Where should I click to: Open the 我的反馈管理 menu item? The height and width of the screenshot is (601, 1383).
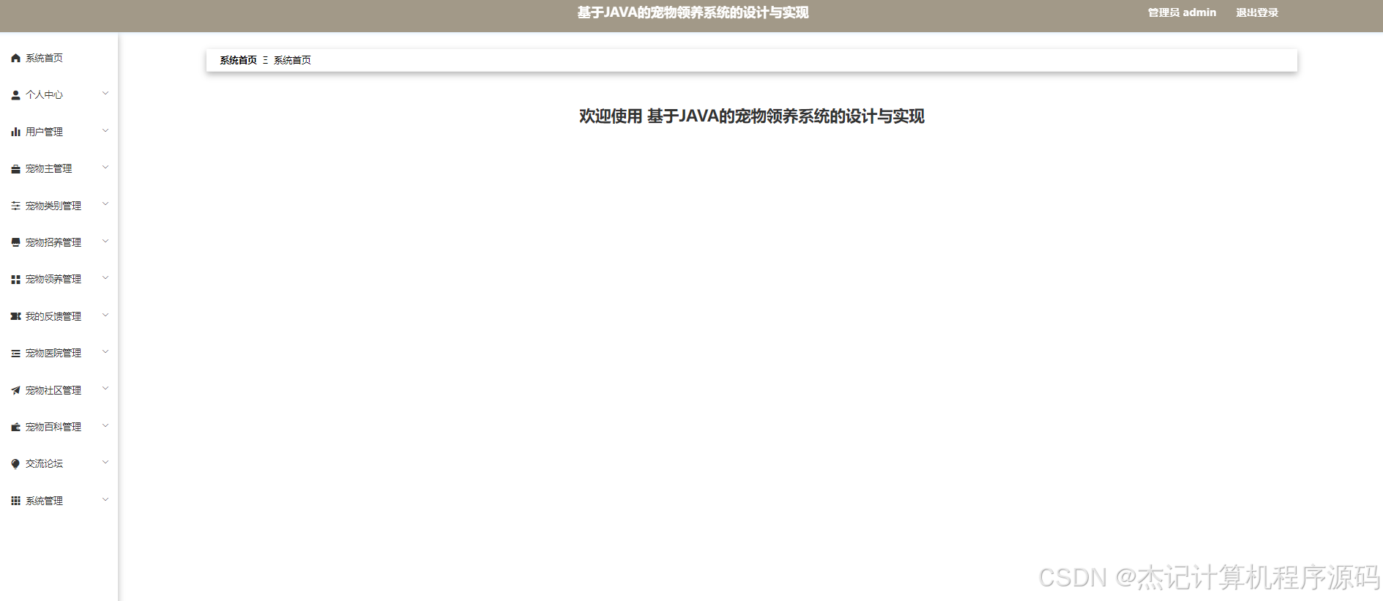[59, 316]
